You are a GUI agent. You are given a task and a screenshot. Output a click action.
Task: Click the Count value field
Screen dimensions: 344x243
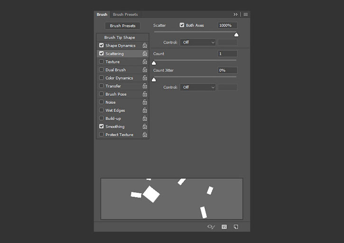227,54
